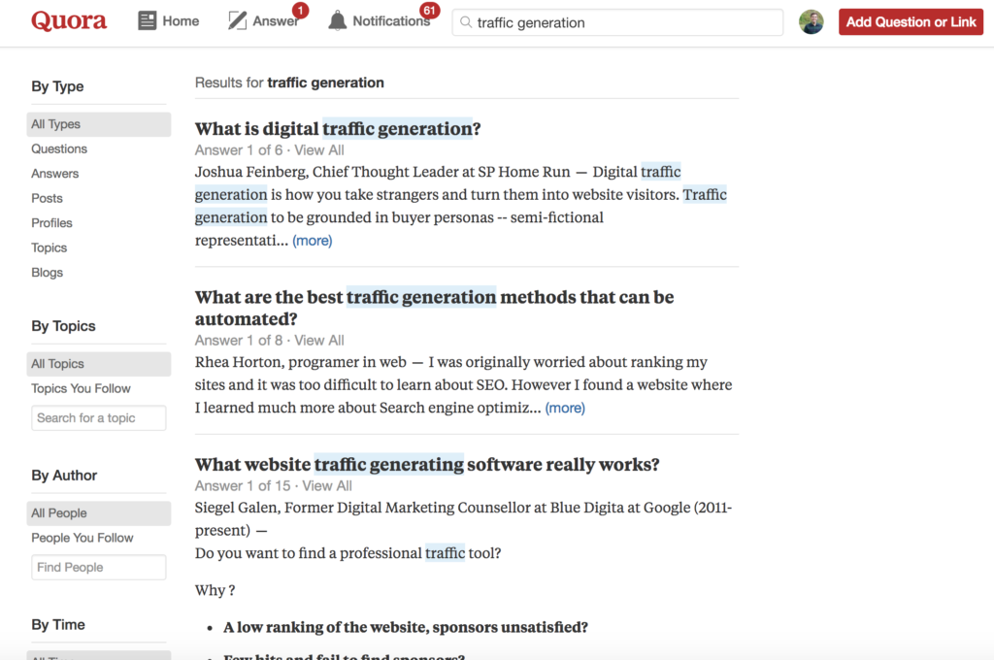Click 'Results for traffic generation' heading
994x660 pixels.
[289, 83]
